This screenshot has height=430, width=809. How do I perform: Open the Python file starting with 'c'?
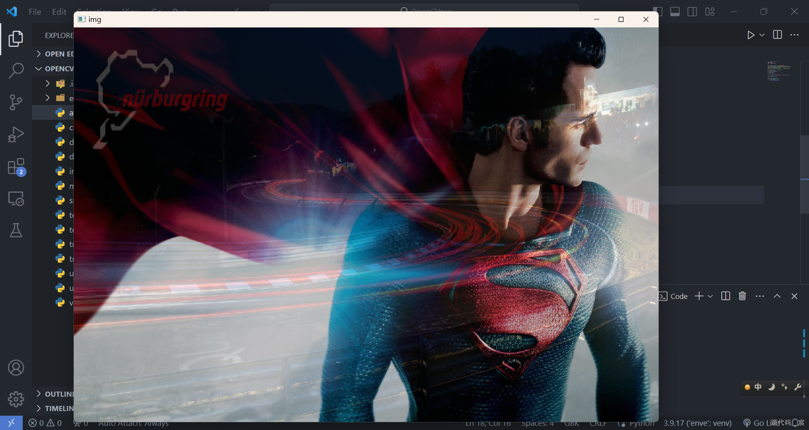53,127
